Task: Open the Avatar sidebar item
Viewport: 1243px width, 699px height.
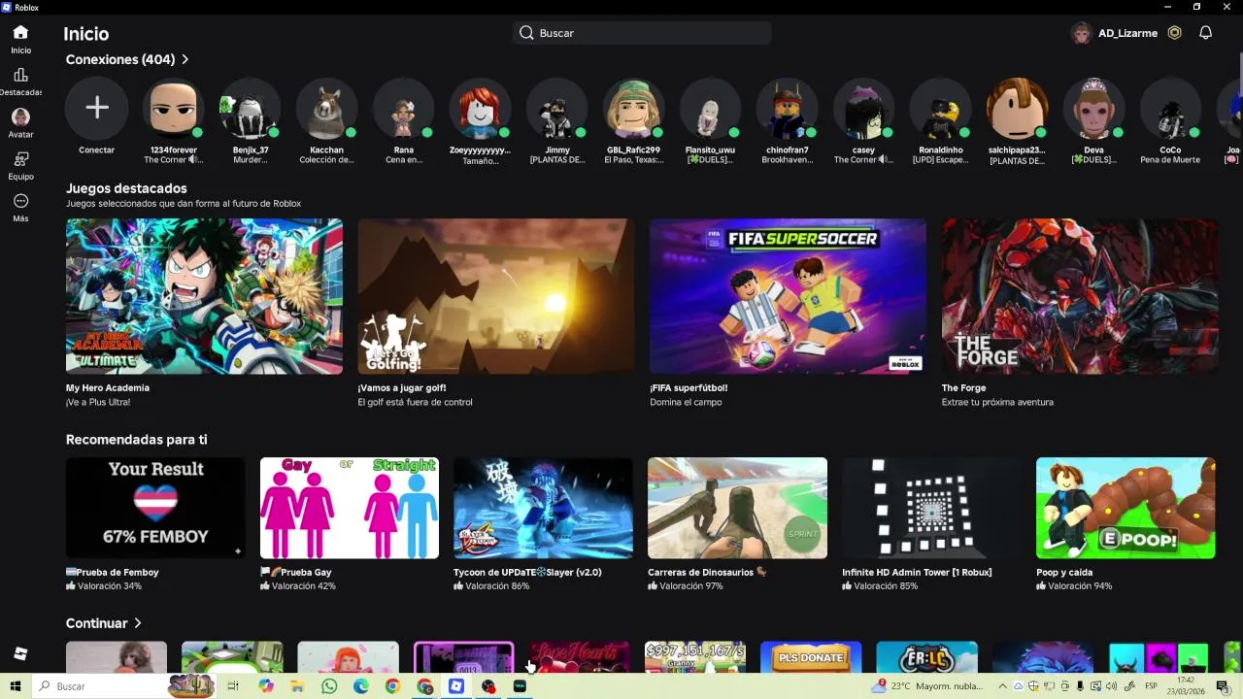Action: point(20,123)
